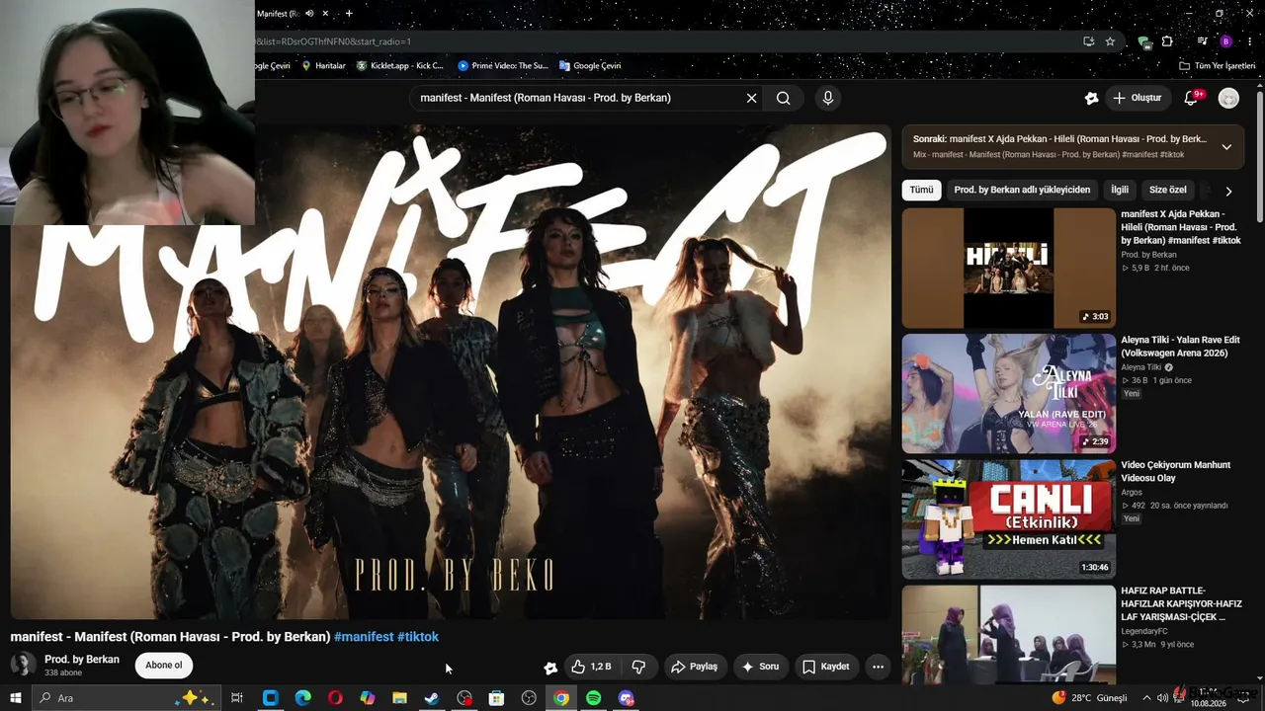
Task: Open the Haritalar bookmark
Action: point(323,66)
